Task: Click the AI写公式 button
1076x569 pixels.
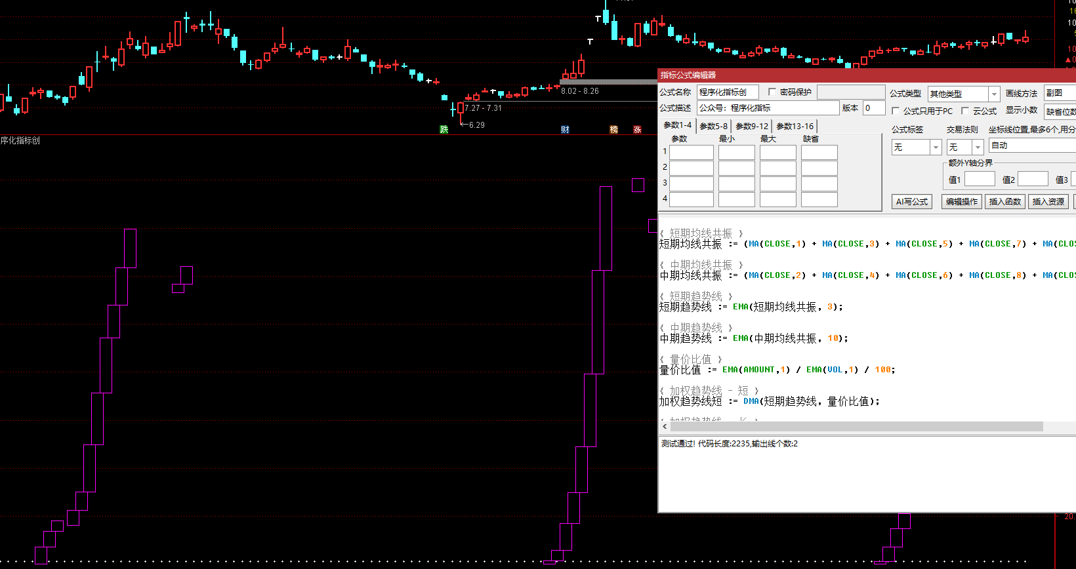Action: coord(912,202)
